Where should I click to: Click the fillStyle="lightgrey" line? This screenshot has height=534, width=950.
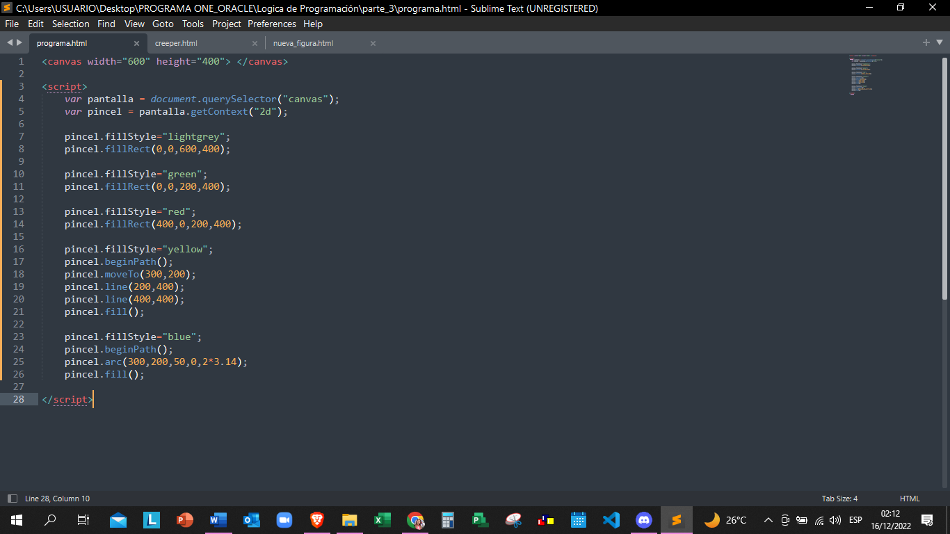click(147, 136)
